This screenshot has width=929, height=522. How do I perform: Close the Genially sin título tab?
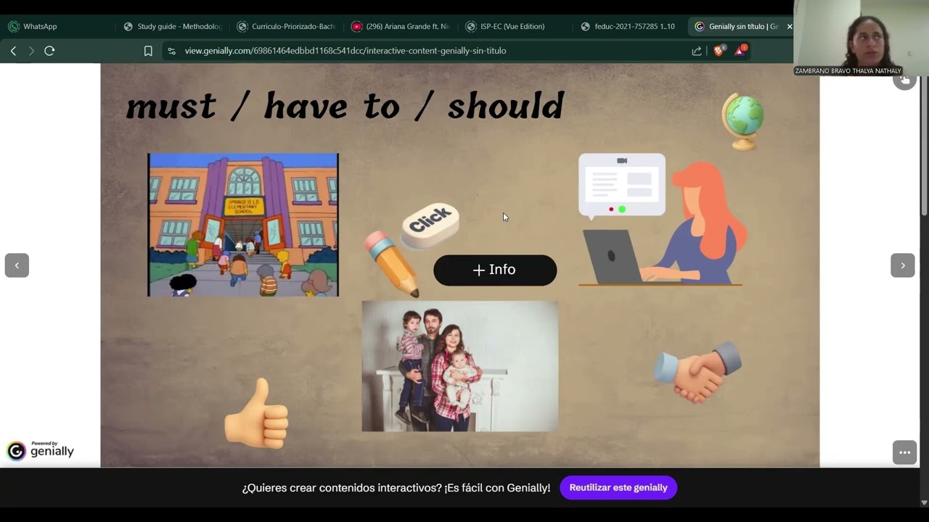pos(790,26)
